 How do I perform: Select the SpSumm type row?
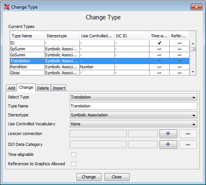click(x=100, y=49)
